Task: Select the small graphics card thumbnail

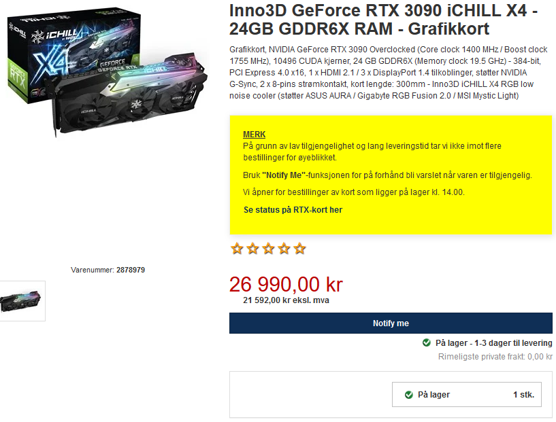Action: point(21,301)
